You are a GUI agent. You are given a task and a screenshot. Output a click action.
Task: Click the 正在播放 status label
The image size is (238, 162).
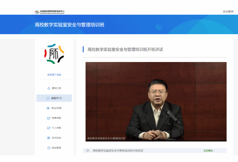coord(209,151)
